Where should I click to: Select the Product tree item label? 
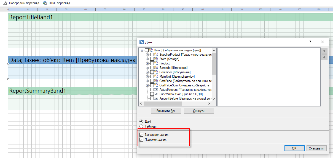point(165,63)
